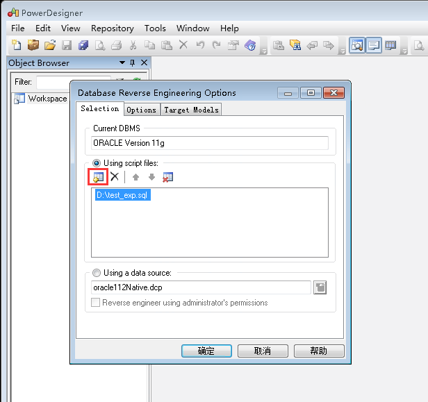Click the Save floppy disk icon
The image size is (428, 402).
[67, 45]
